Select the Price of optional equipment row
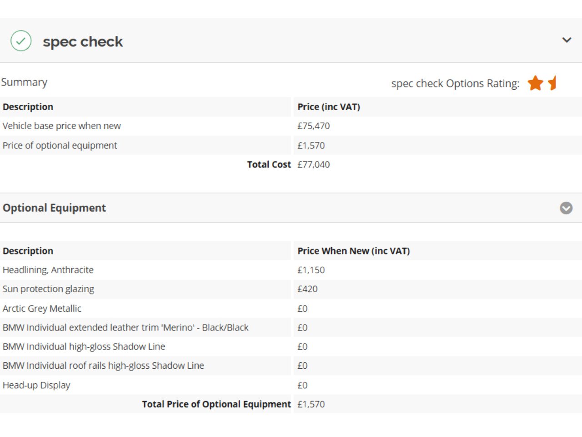Image resolution: width=582 pixels, height=437 pixels. pyautogui.click(x=60, y=146)
